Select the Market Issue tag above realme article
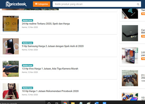Viewport: 145px width, 104px height. coord(28,21)
